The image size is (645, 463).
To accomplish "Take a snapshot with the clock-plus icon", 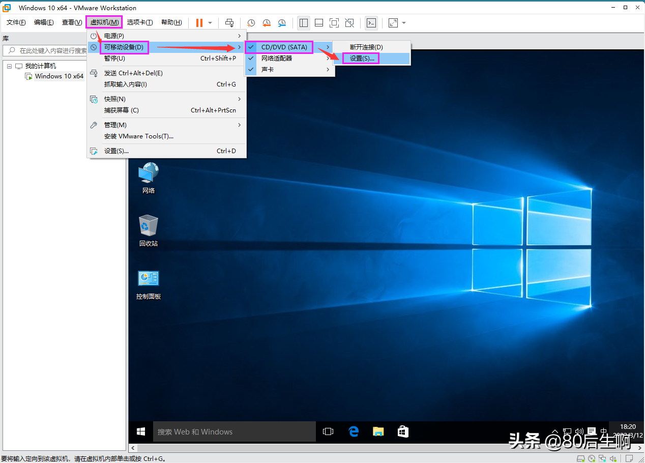I will [x=251, y=23].
